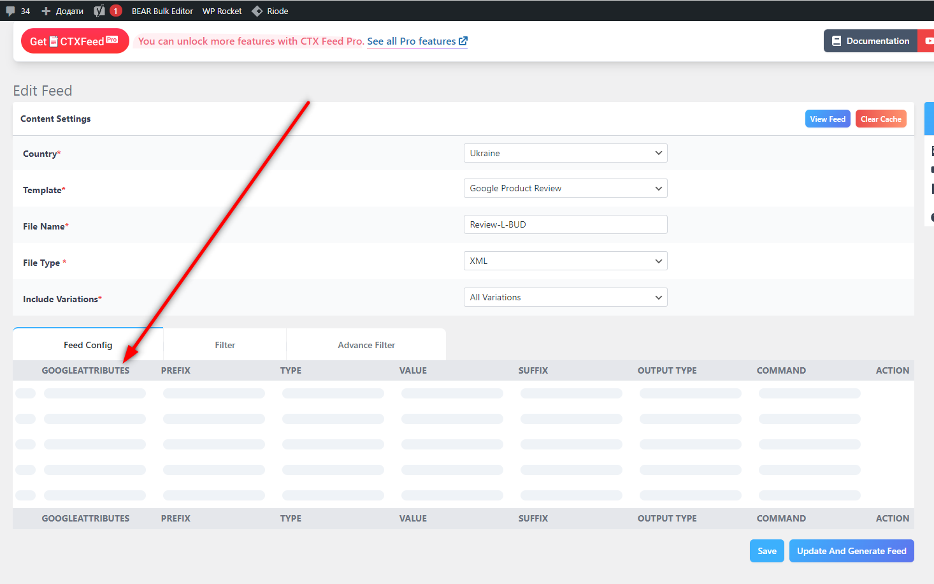Expand the Template dropdown Google Product Review

(x=566, y=188)
